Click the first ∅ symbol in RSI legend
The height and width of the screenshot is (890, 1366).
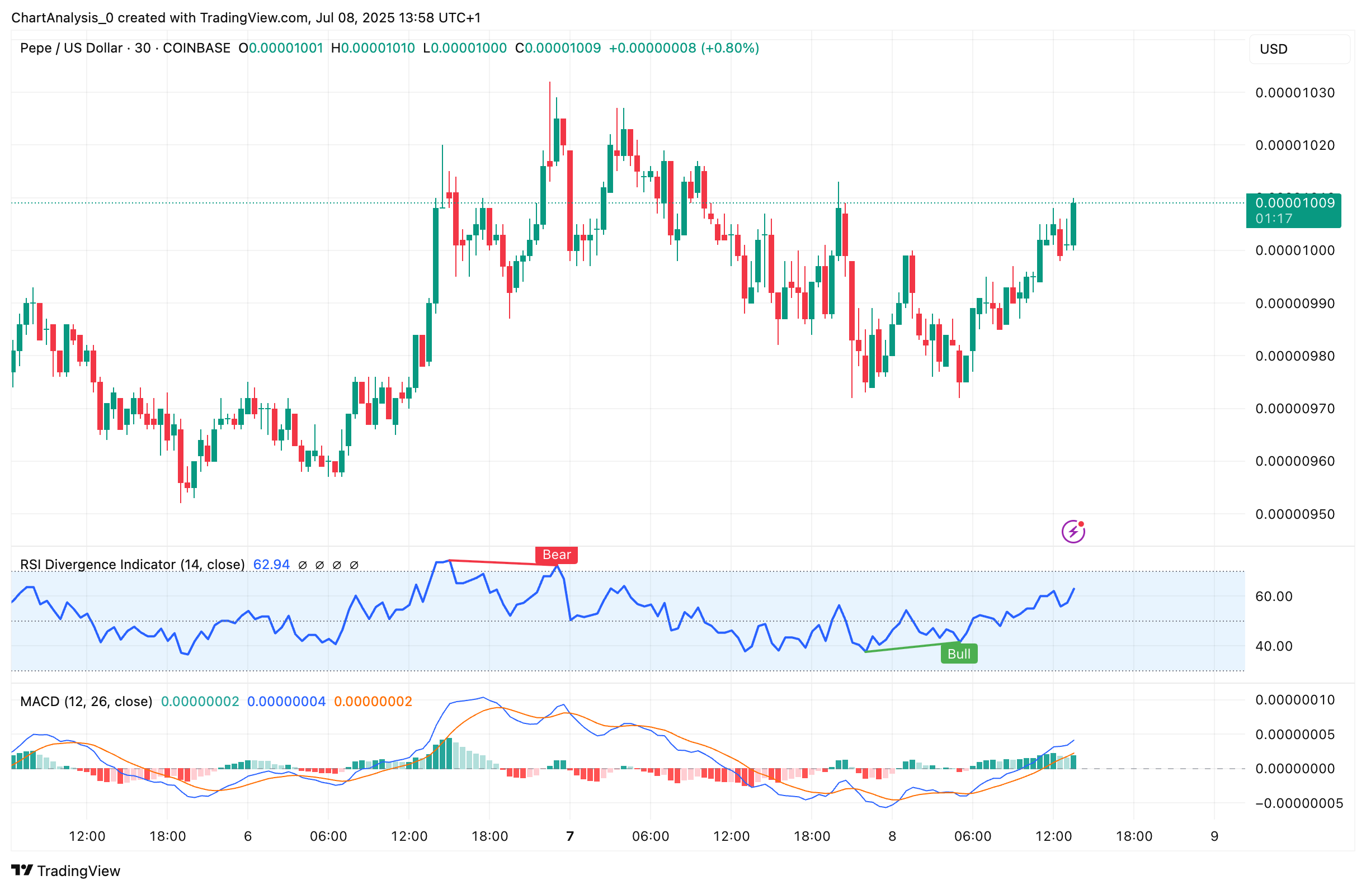pos(303,565)
